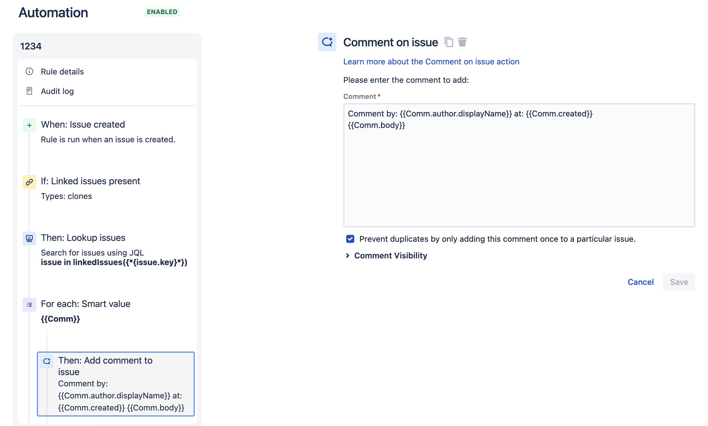This screenshot has width=708, height=426.
Task: Delete the Comment on issue action via trash icon
Action: (463, 42)
